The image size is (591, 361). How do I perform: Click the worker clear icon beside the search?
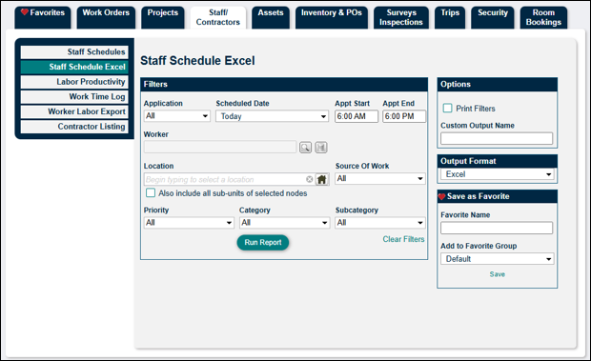click(x=321, y=148)
